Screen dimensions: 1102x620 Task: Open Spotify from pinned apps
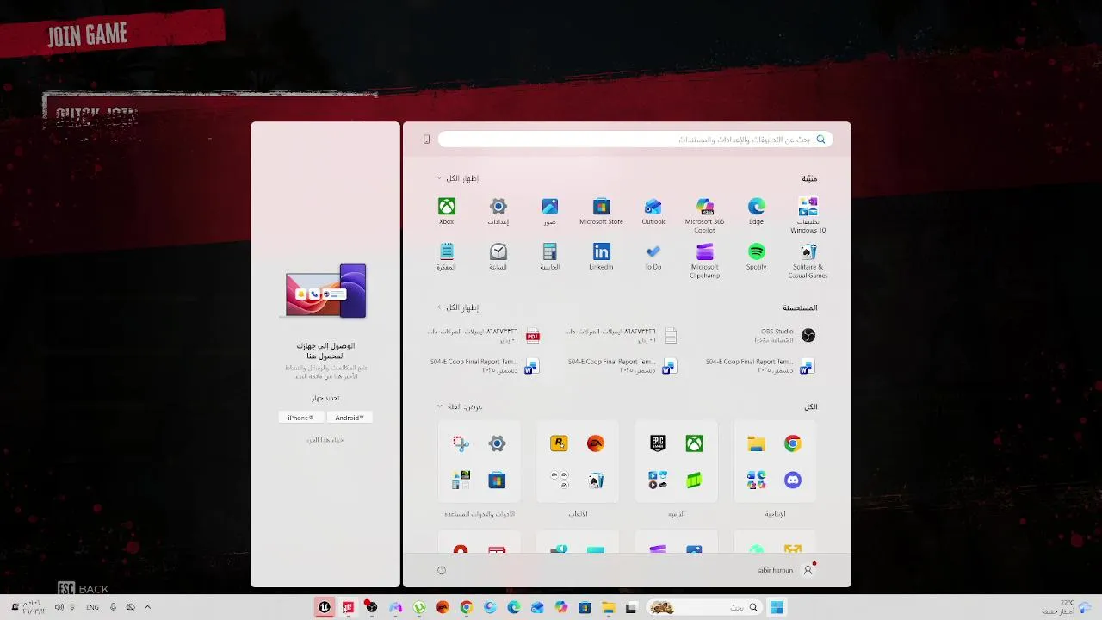[756, 257]
